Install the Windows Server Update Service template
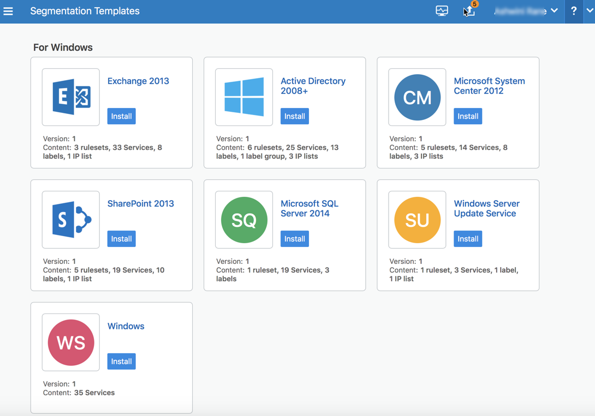The width and height of the screenshot is (595, 416). (468, 239)
